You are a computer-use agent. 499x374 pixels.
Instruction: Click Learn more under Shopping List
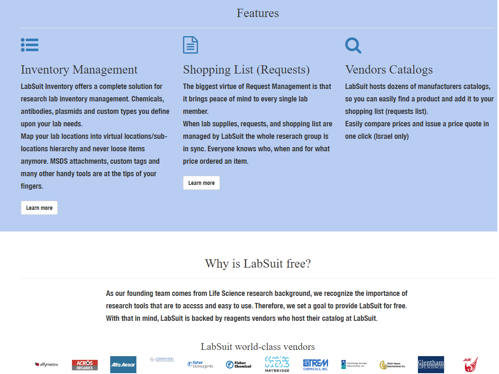coord(201,183)
